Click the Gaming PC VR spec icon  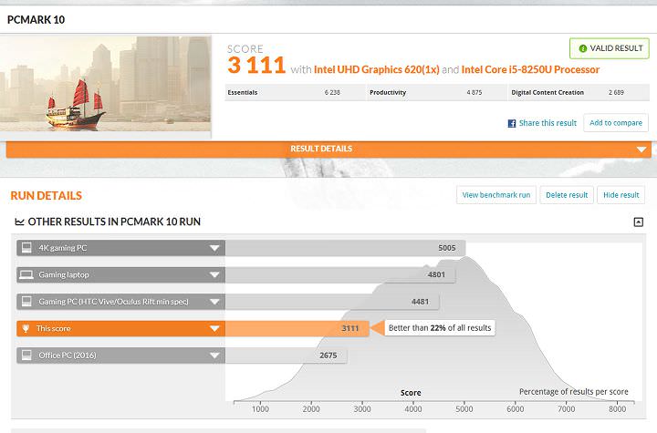27,302
